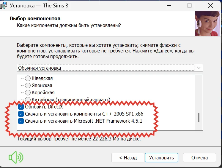This screenshot has height=168, width=222.
Task: Click the installer icon in the title bar
Action: click(4, 5)
